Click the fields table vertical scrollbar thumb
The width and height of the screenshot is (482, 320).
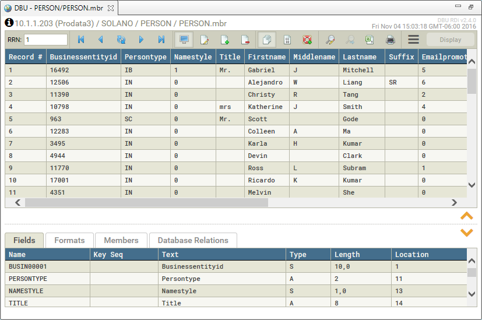(x=472, y=272)
